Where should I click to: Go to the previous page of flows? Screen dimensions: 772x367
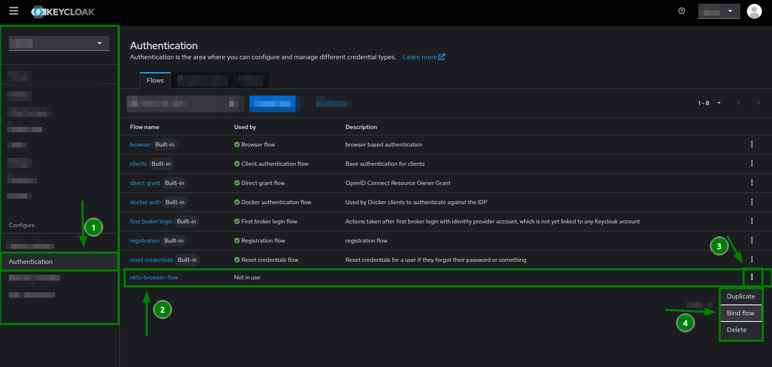coord(738,103)
